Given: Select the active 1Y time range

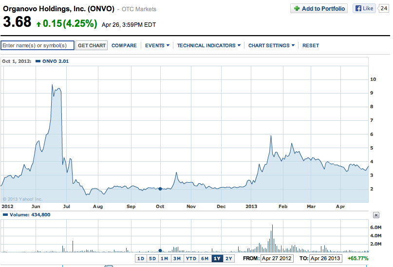Looking at the screenshot, I should [217, 259].
